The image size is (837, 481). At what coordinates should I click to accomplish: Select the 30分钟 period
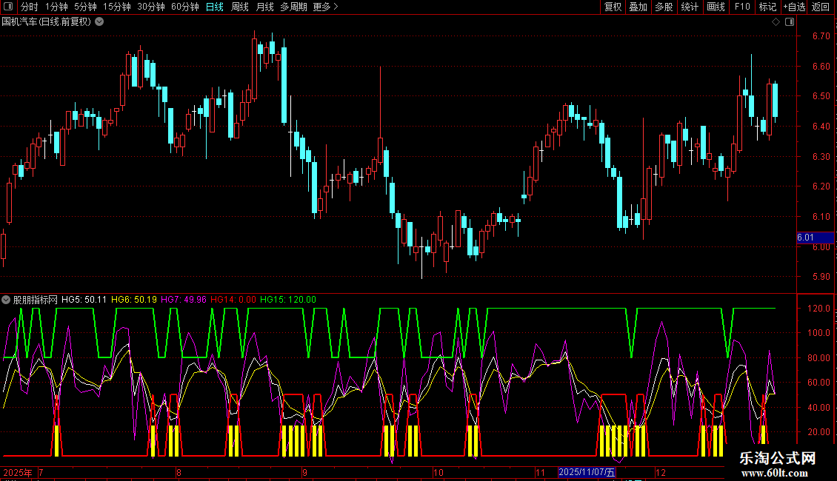[151, 7]
